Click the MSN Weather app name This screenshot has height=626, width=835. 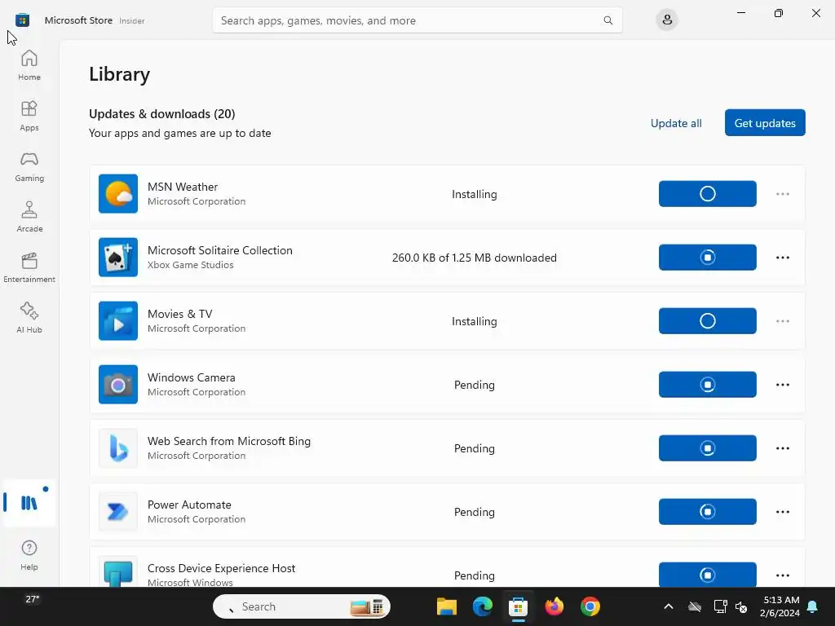pyautogui.click(x=183, y=187)
